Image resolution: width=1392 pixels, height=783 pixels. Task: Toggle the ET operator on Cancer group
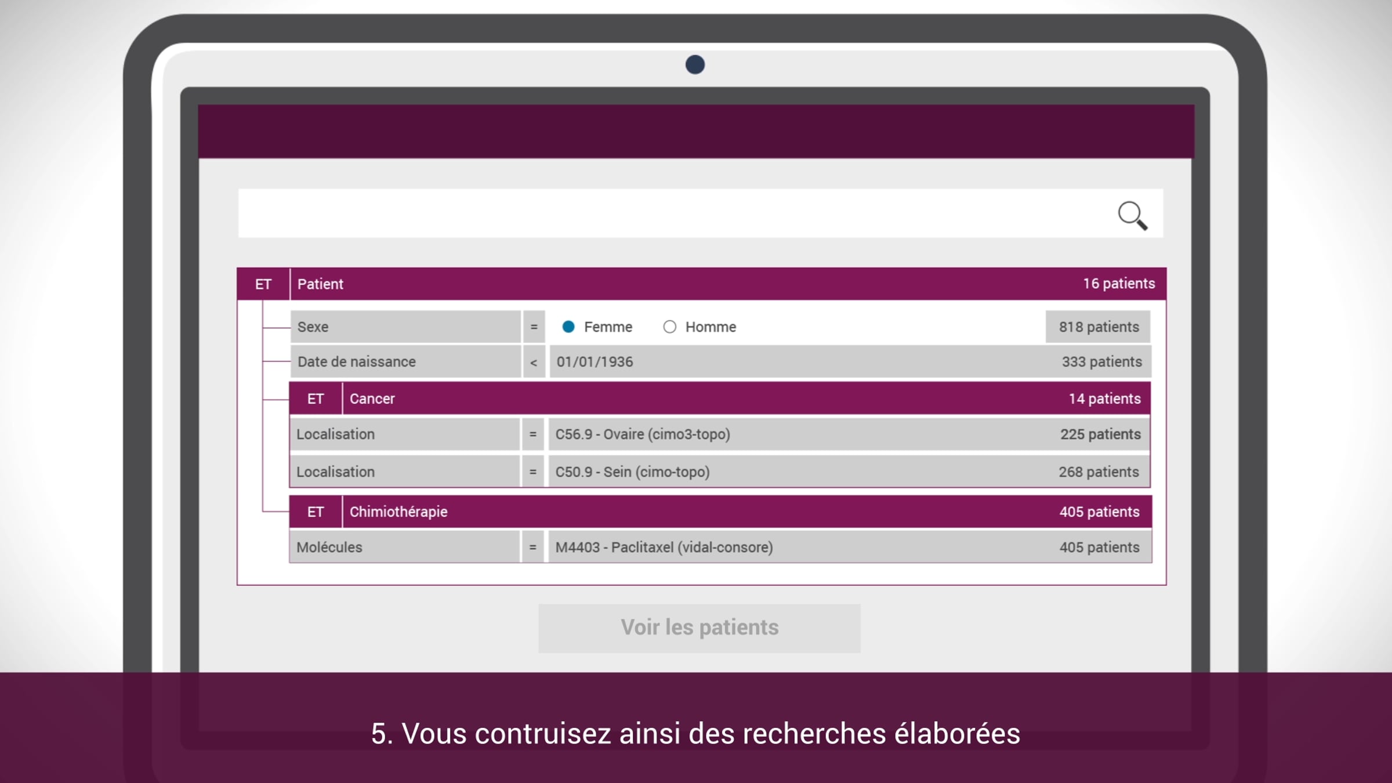(316, 399)
